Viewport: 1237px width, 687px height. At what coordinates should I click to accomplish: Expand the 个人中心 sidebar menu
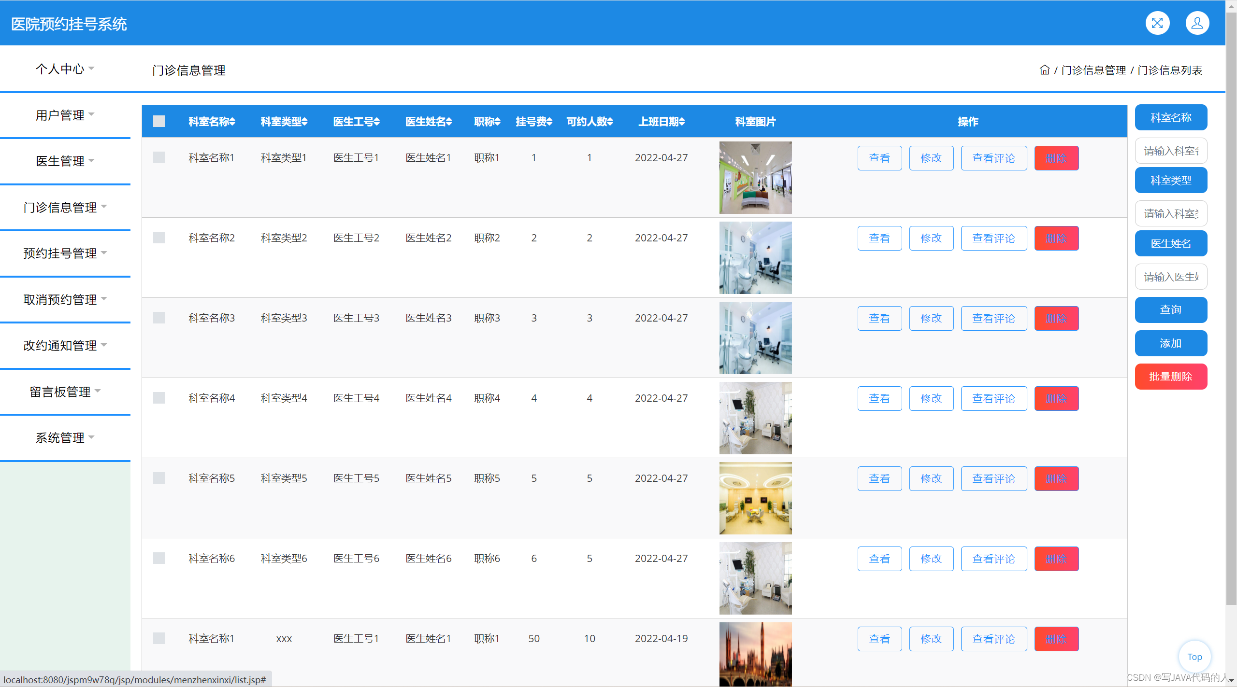point(65,69)
